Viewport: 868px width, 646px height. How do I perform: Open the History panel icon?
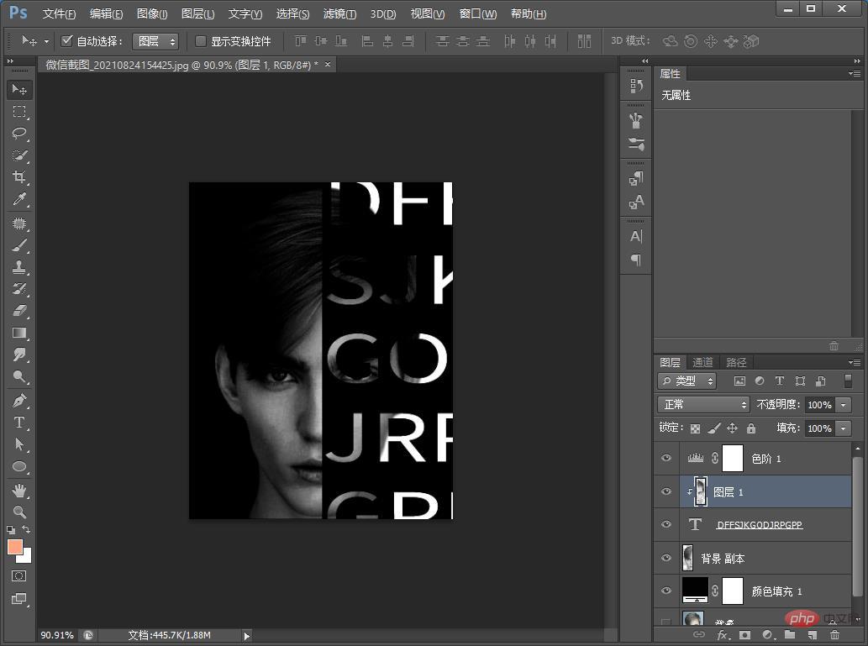(636, 86)
